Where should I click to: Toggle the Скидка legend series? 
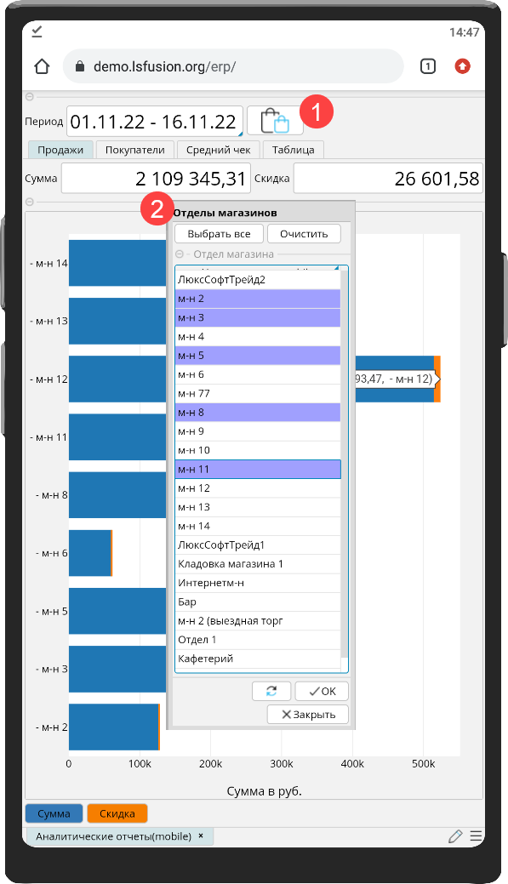coord(117,813)
